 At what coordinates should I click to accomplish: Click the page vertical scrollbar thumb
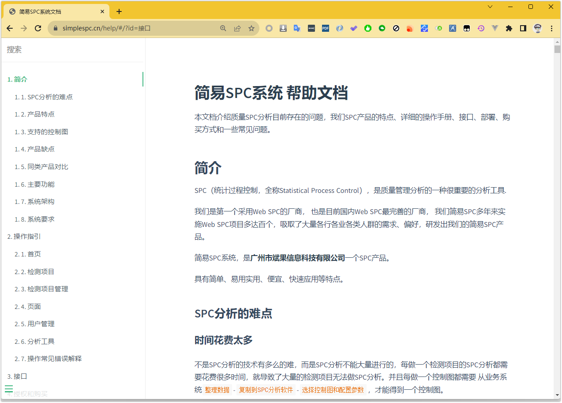(557, 49)
